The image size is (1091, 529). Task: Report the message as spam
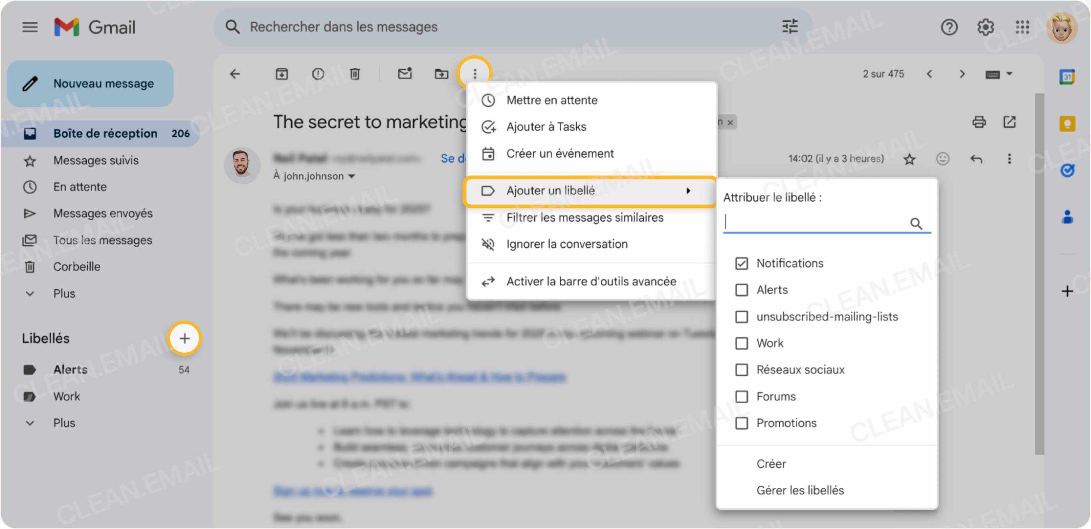tap(318, 74)
